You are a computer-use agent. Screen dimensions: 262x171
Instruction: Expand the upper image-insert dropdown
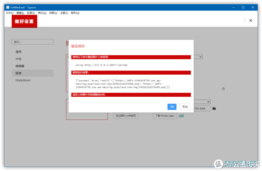[x=198, y=57]
